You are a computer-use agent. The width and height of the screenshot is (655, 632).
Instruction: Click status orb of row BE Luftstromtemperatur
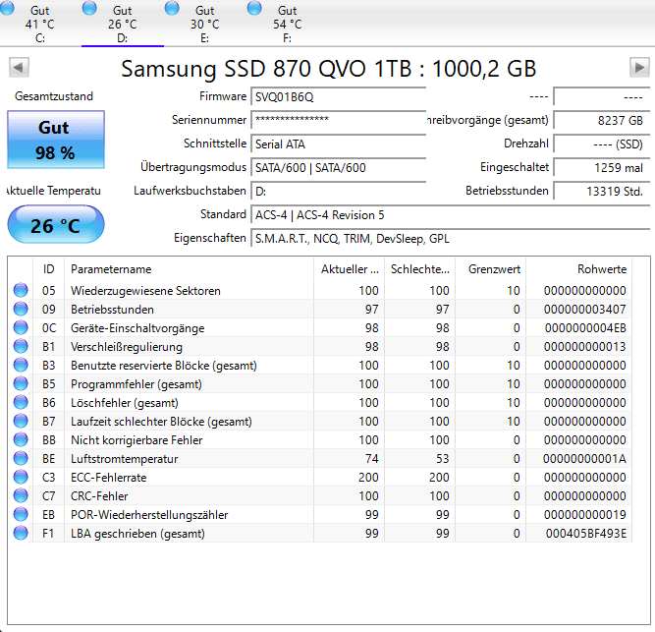(x=21, y=458)
